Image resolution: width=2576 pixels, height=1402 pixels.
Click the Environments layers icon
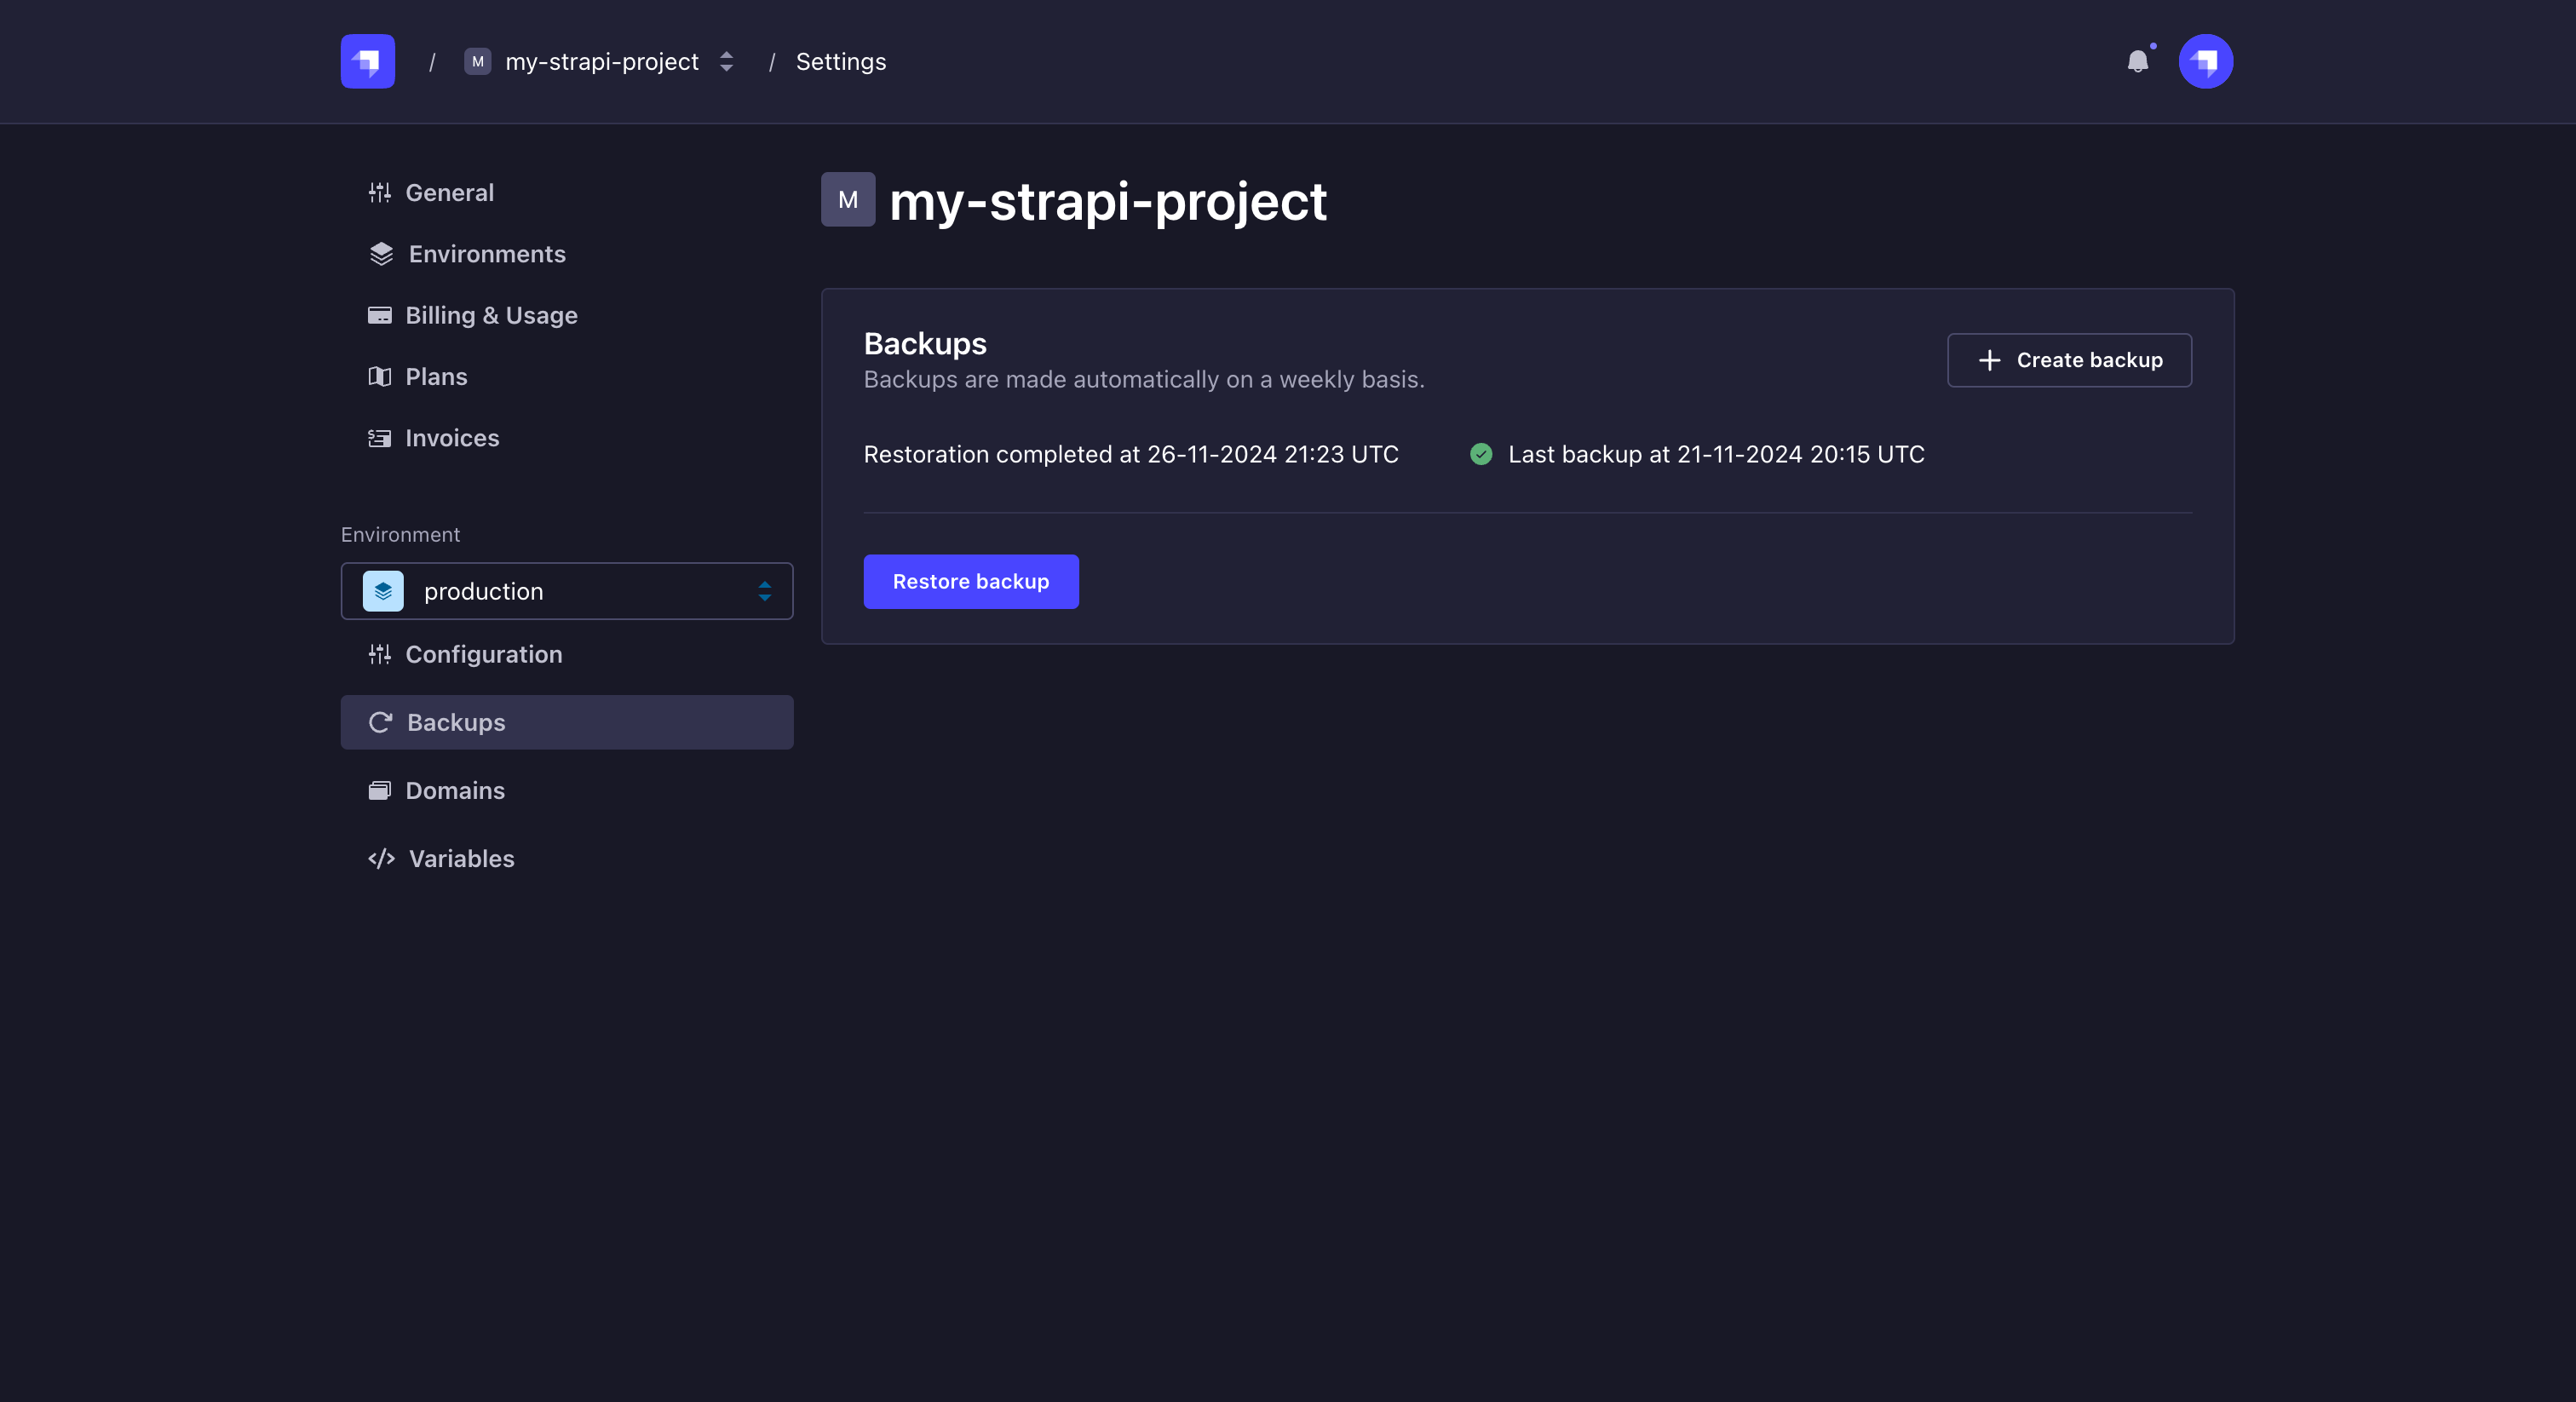pyautogui.click(x=381, y=254)
